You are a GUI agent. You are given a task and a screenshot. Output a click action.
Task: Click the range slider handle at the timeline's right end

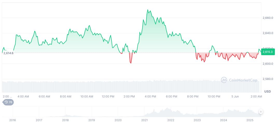pos(261,112)
